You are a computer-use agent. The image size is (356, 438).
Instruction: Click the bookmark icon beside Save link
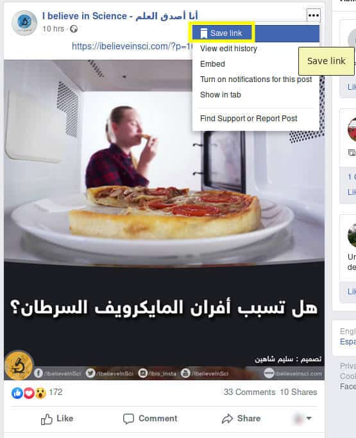(204, 33)
